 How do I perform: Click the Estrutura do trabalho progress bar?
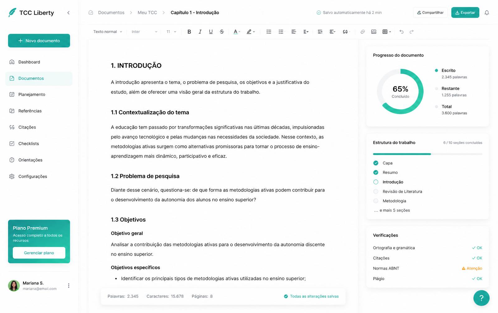[x=428, y=154]
